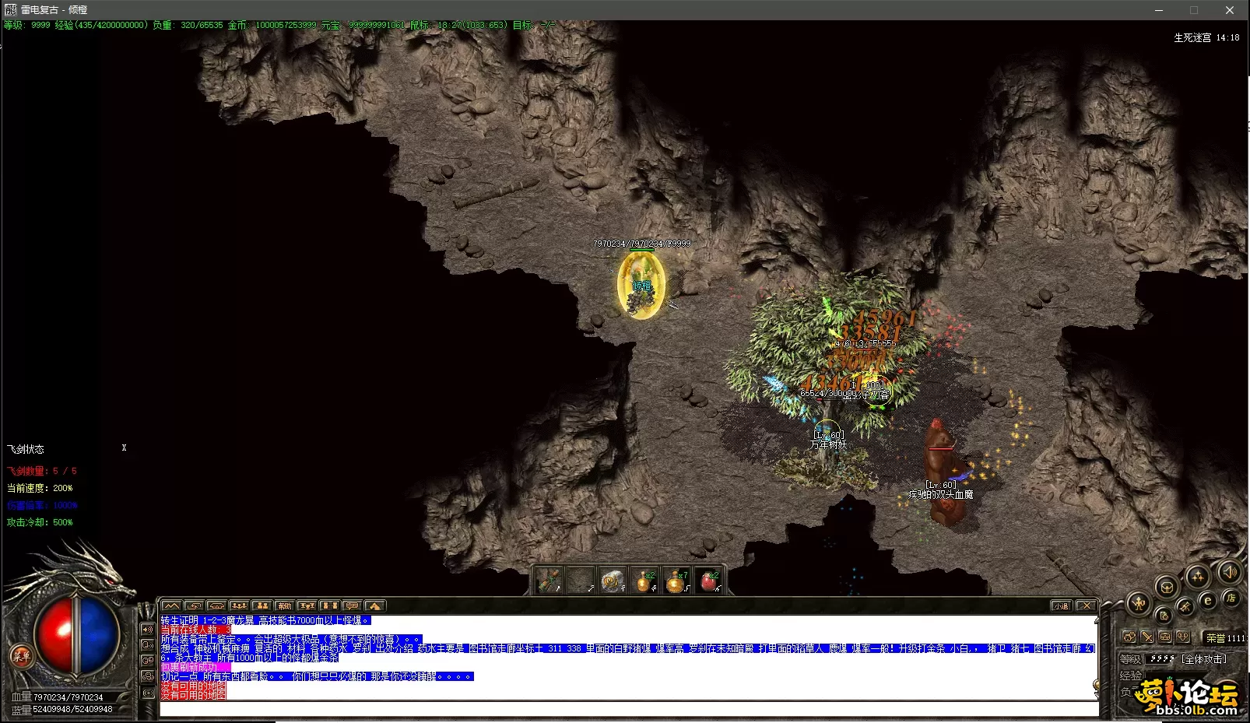Switch the [全体攻击] attack mode
The width and height of the screenshot is (1250, 723).
point(1203,659)
